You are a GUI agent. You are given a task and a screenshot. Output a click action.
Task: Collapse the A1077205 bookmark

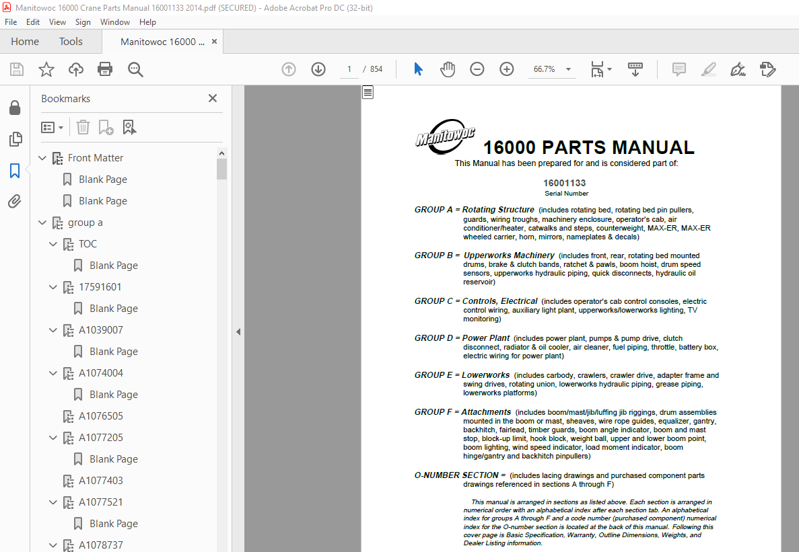(53, 438)
